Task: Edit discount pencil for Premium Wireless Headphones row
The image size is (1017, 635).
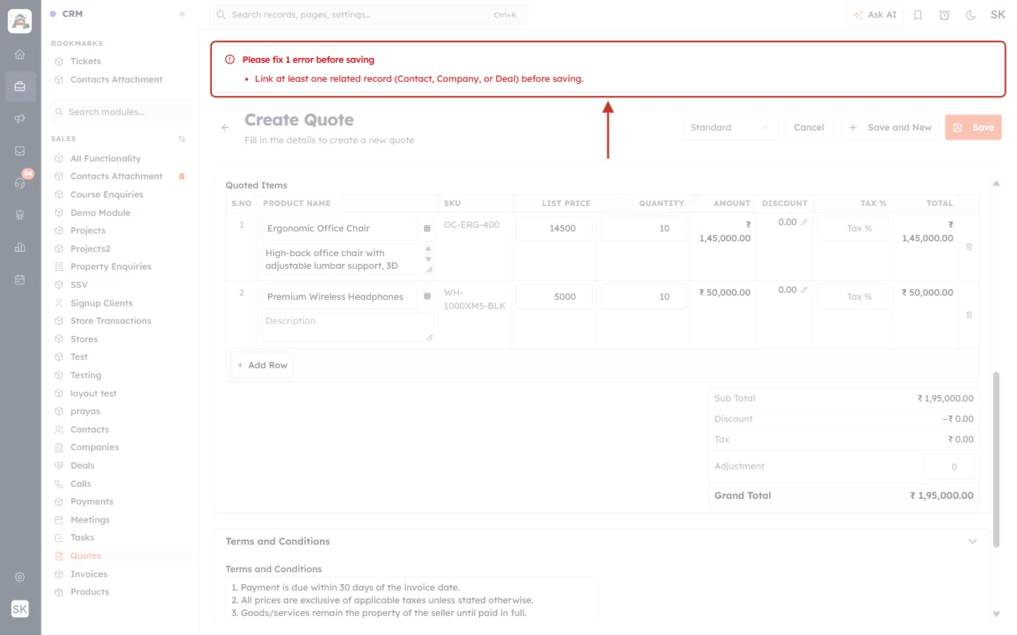Action: click(x=804, y=290)
